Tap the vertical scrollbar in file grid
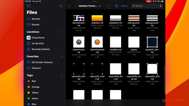The width and height of the screenshot is (189, 106). [164, 79]
